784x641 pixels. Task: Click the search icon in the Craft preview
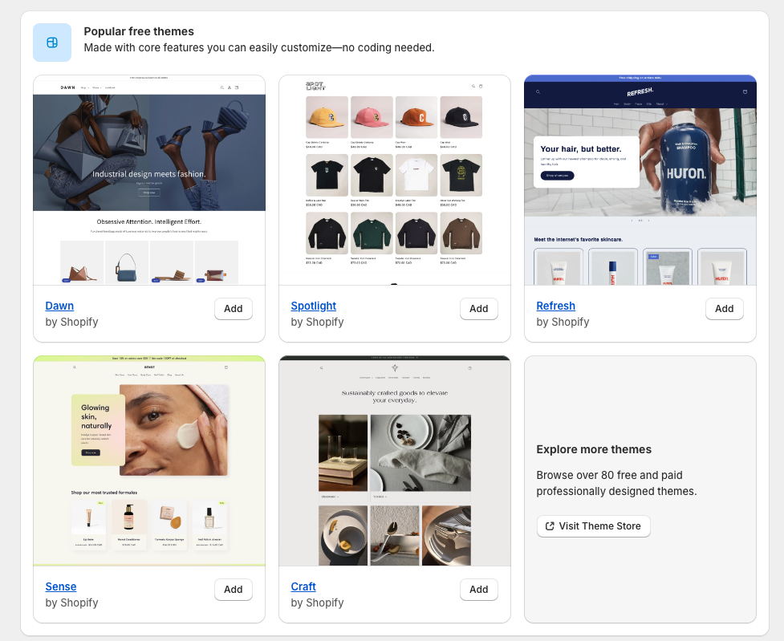pos(321,367)
